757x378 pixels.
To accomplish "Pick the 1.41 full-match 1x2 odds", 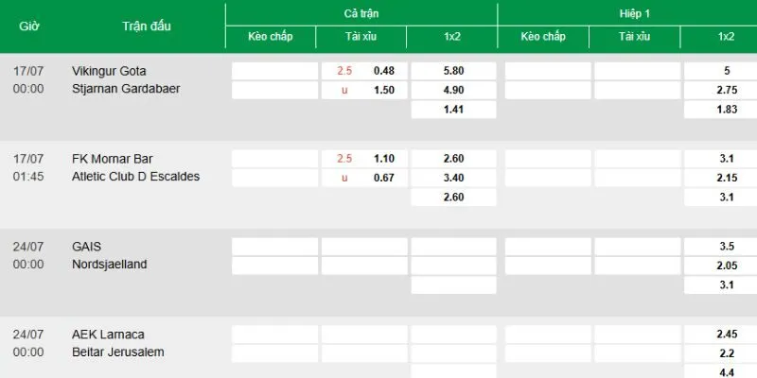I will pos(453,110).
